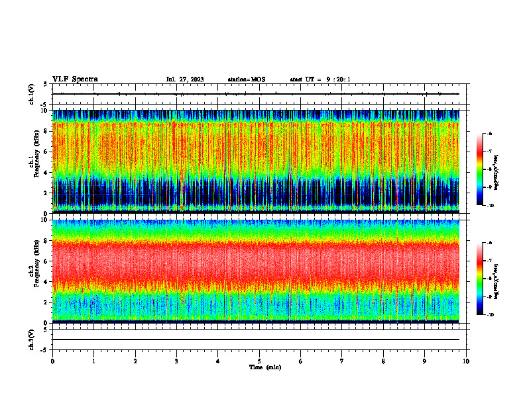This screenshot has width=525, height=405.
Task: Select the "start UT = 9:20:1" text
Action: (320, 79)
